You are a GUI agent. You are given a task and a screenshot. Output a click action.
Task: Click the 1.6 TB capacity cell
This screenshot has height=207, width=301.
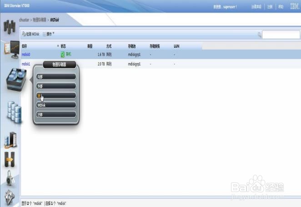(101, 55)
